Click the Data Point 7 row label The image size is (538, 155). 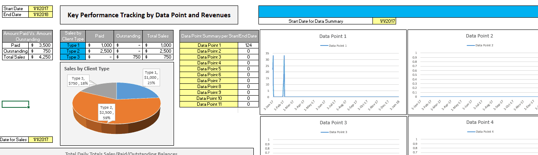(209, 80)
